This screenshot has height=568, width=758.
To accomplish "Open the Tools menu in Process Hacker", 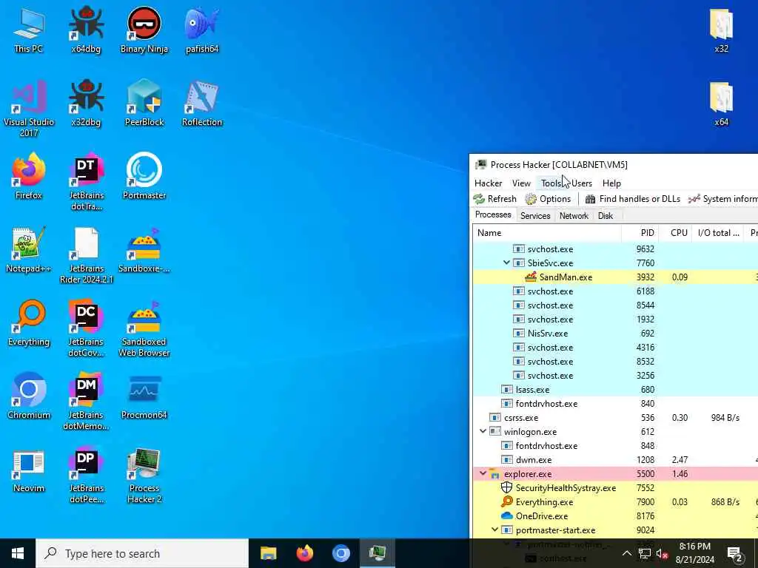I will click(551, 183).
